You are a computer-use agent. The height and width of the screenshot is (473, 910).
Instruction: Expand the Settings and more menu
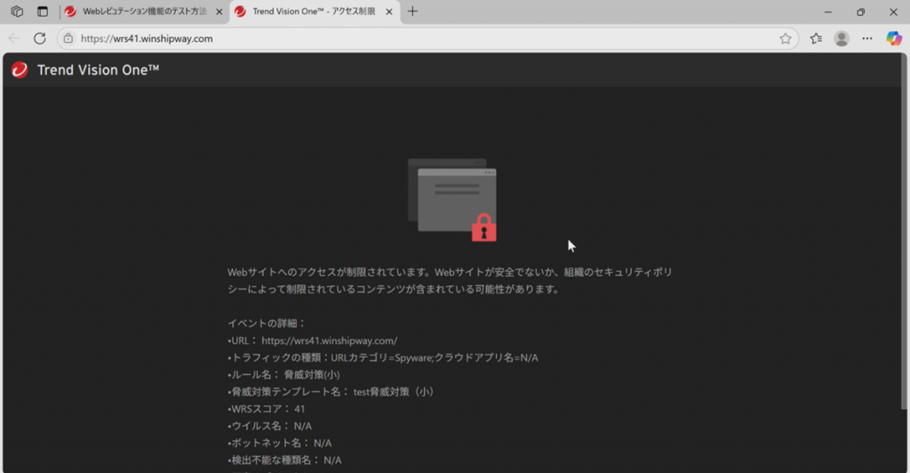[867, 38]
